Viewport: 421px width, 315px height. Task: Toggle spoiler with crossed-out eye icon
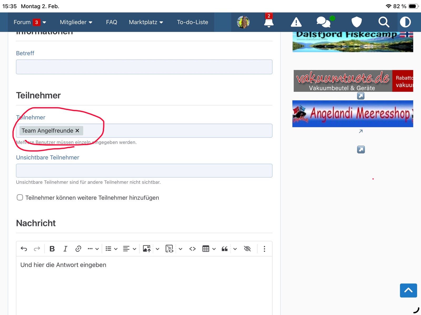pyautogui.click(x=247, y=249)
